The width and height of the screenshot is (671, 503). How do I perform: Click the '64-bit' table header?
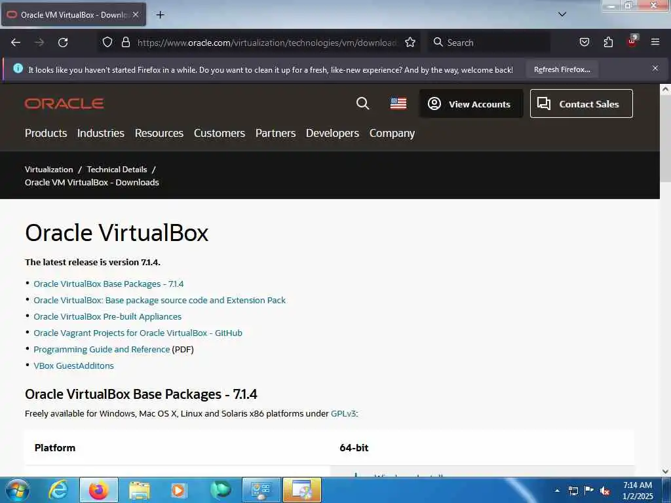(x=354, y=448)
